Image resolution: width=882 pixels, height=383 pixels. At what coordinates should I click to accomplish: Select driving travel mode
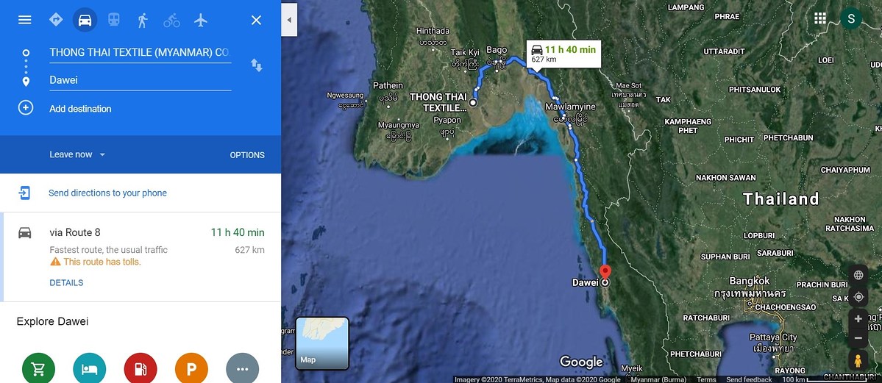85,21
